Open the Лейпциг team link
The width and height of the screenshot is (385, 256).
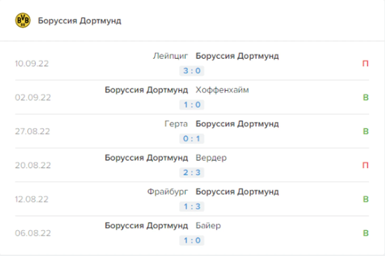[x=170, y=56]
